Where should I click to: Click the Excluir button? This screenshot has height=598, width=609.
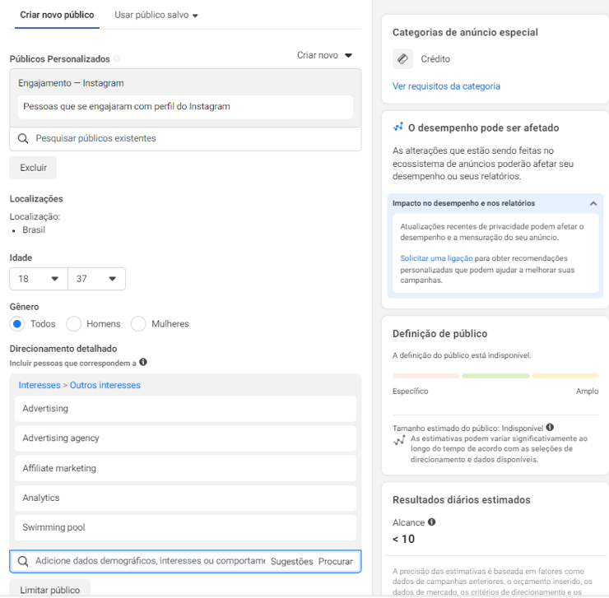(33, 168)
